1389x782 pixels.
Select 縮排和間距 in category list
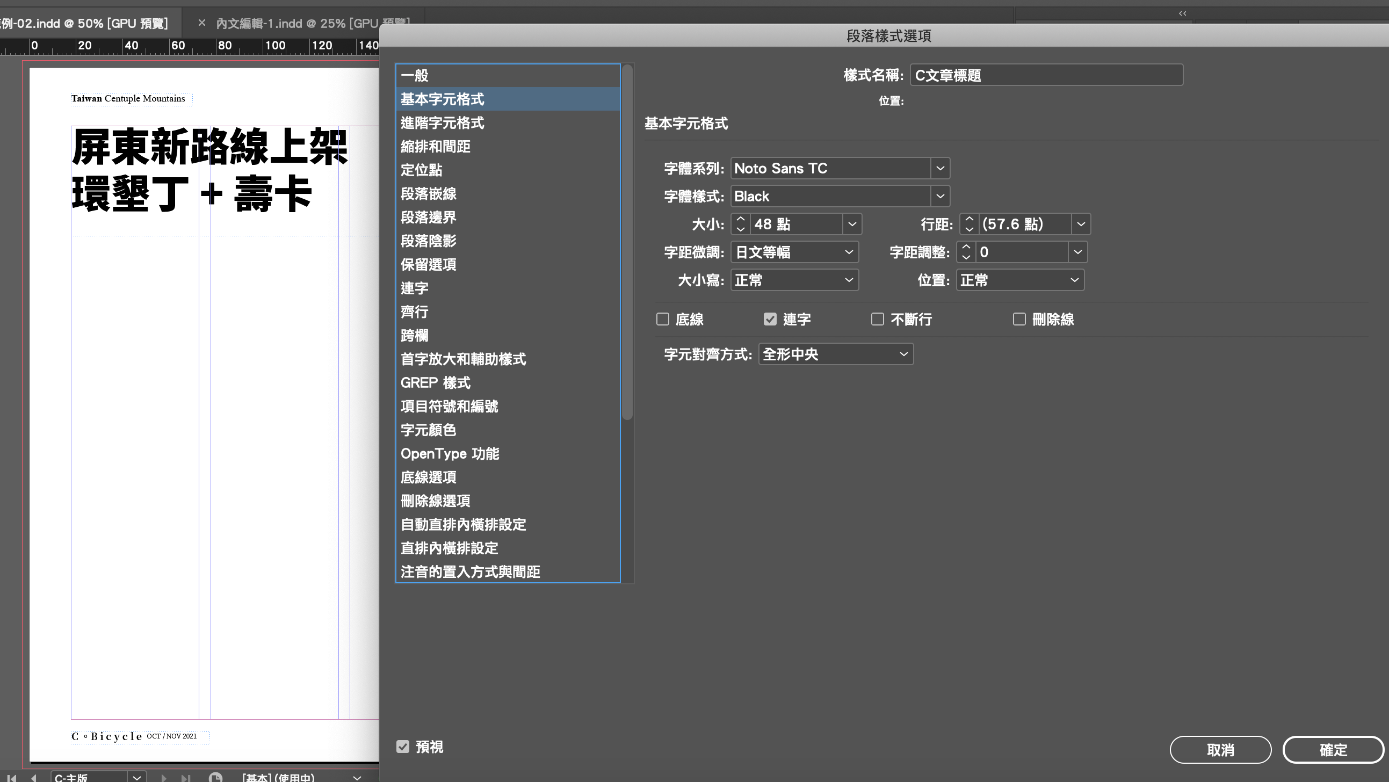point(435,146)
